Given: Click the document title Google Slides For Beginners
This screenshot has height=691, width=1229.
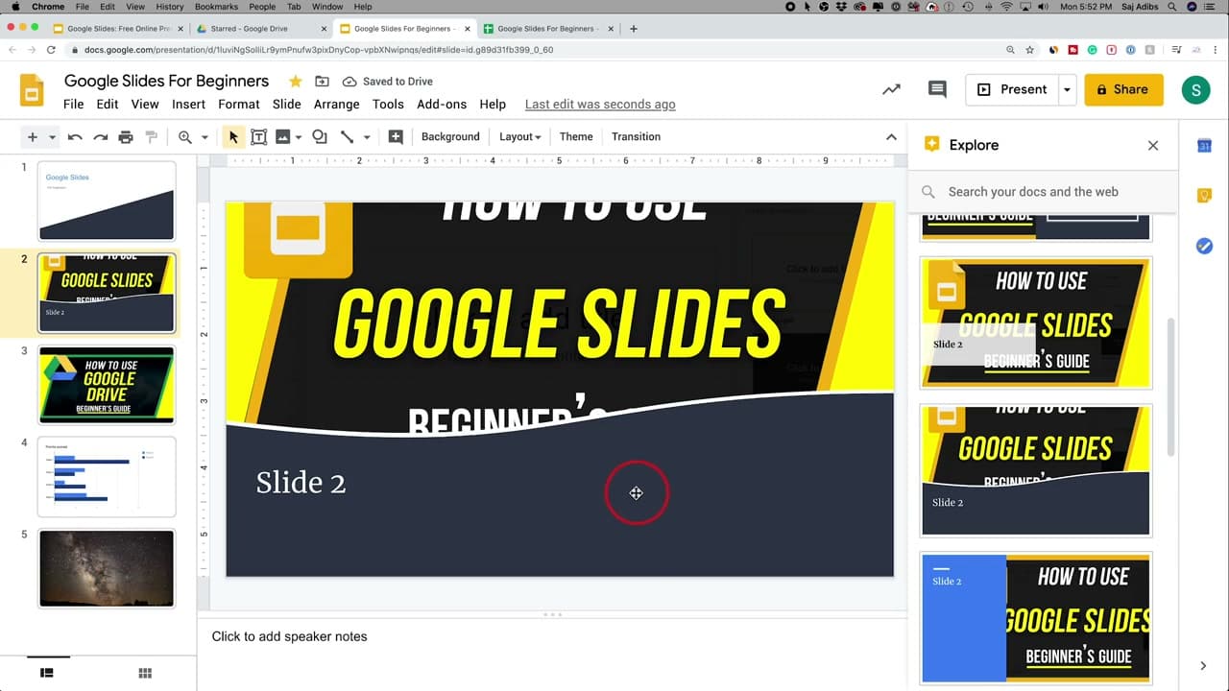Looking at the screenshot, I should click(x=166, y=81).
